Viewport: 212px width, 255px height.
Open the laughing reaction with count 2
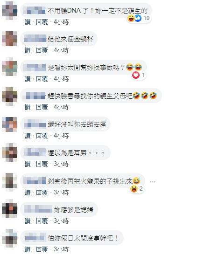[137, 189]
